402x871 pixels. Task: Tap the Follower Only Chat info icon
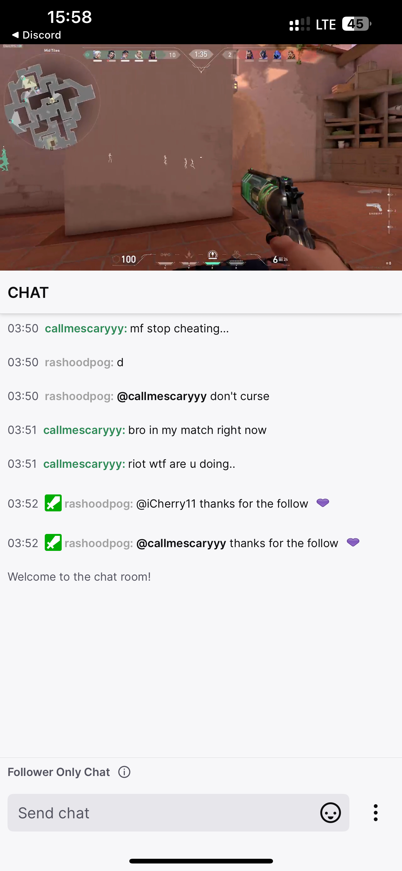coord(124,772)
